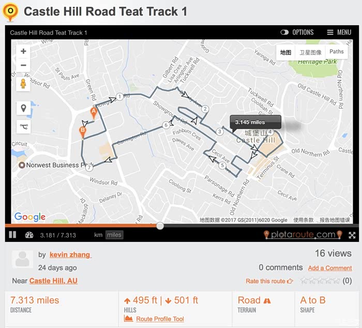Click the route direction tool icon
This screenshot has height=328, width=362.
[23, 126]
